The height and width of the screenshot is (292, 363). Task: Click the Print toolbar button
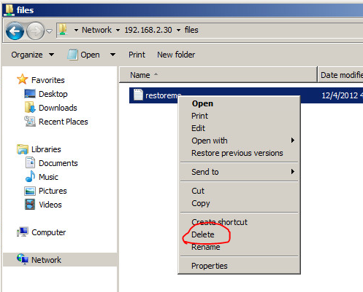[137, 55]
